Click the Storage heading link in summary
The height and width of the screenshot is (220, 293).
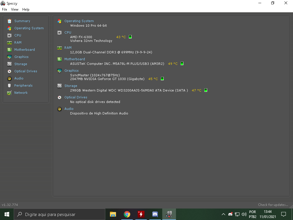click(x=71, y=86)
